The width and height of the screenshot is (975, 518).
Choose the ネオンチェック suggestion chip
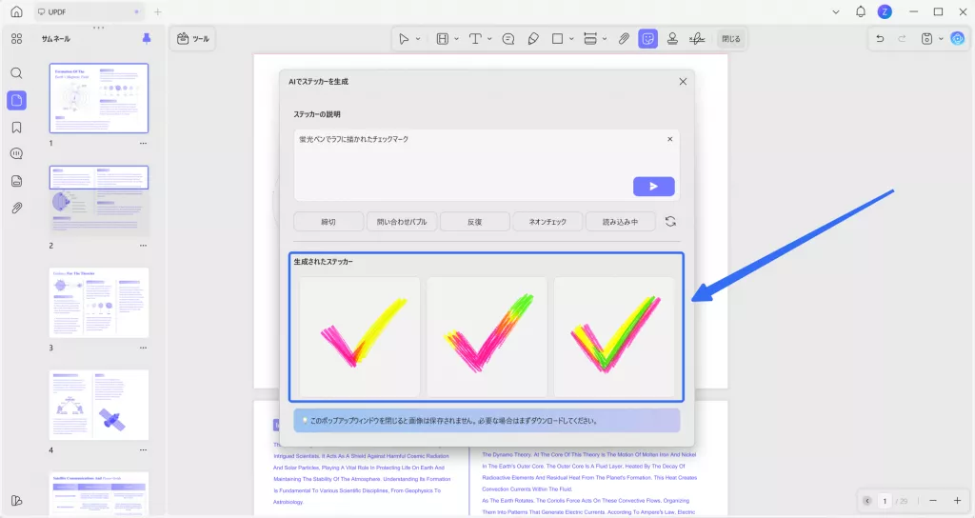(547, 221)
